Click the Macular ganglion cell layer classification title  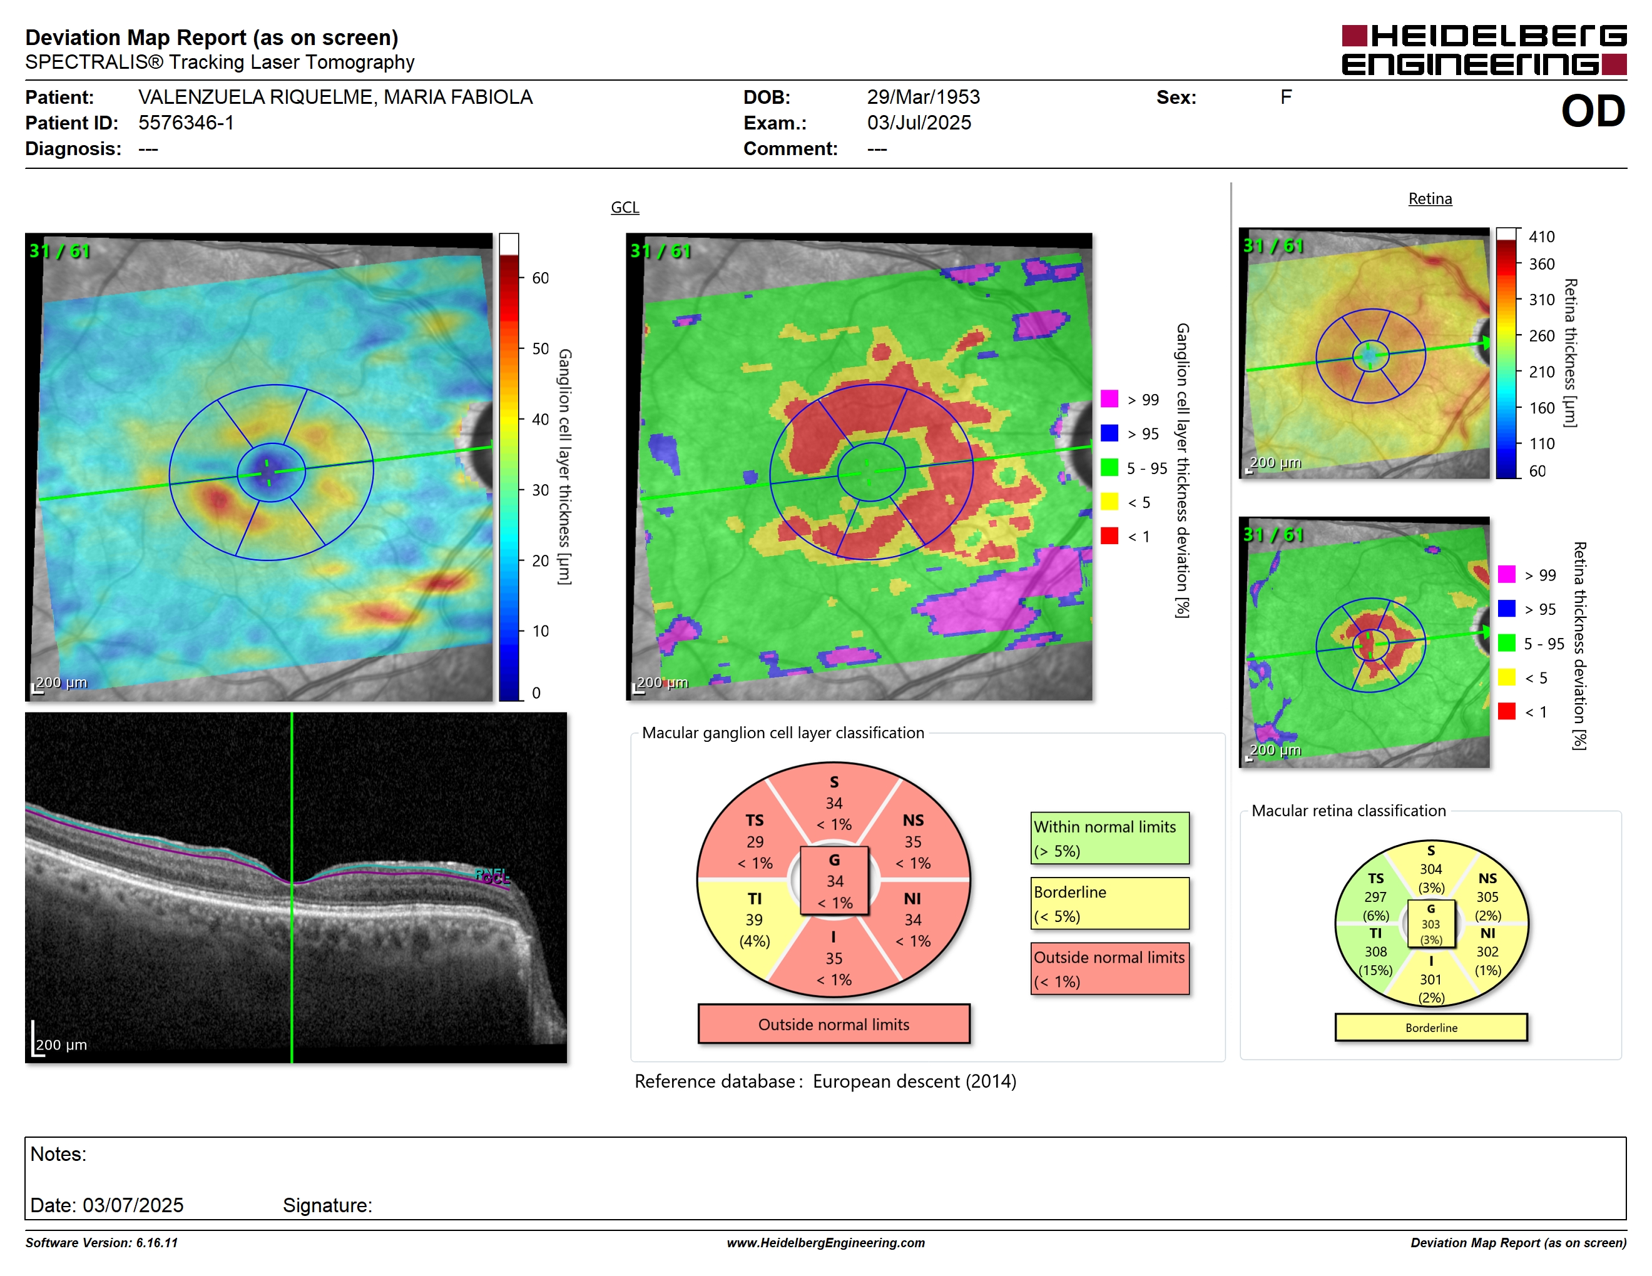coord(783,732)
